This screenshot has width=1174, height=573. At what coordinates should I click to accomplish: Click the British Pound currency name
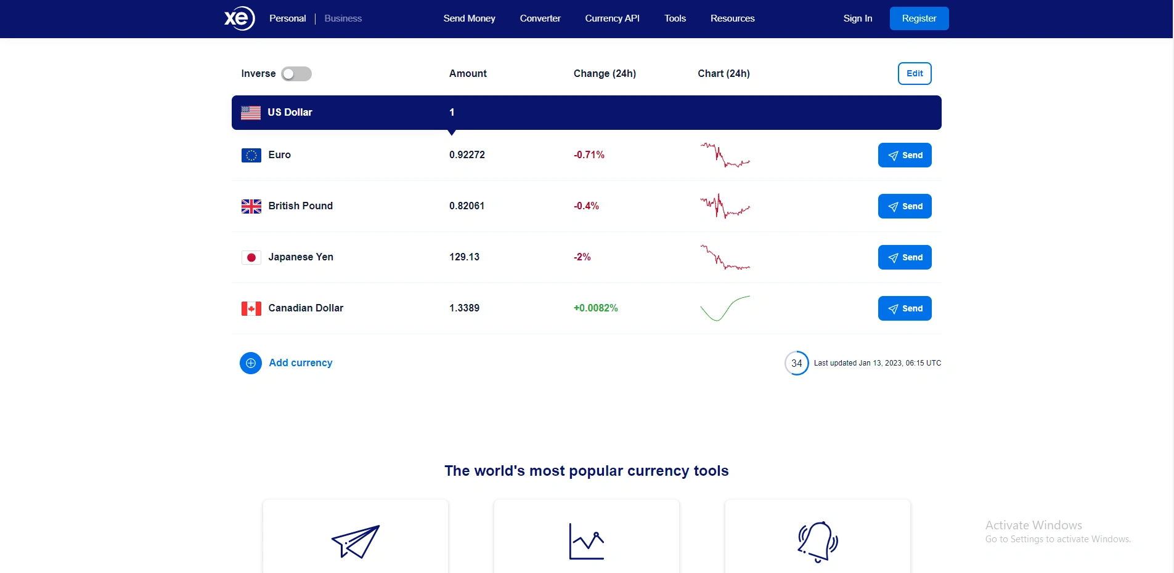point(301,206)
